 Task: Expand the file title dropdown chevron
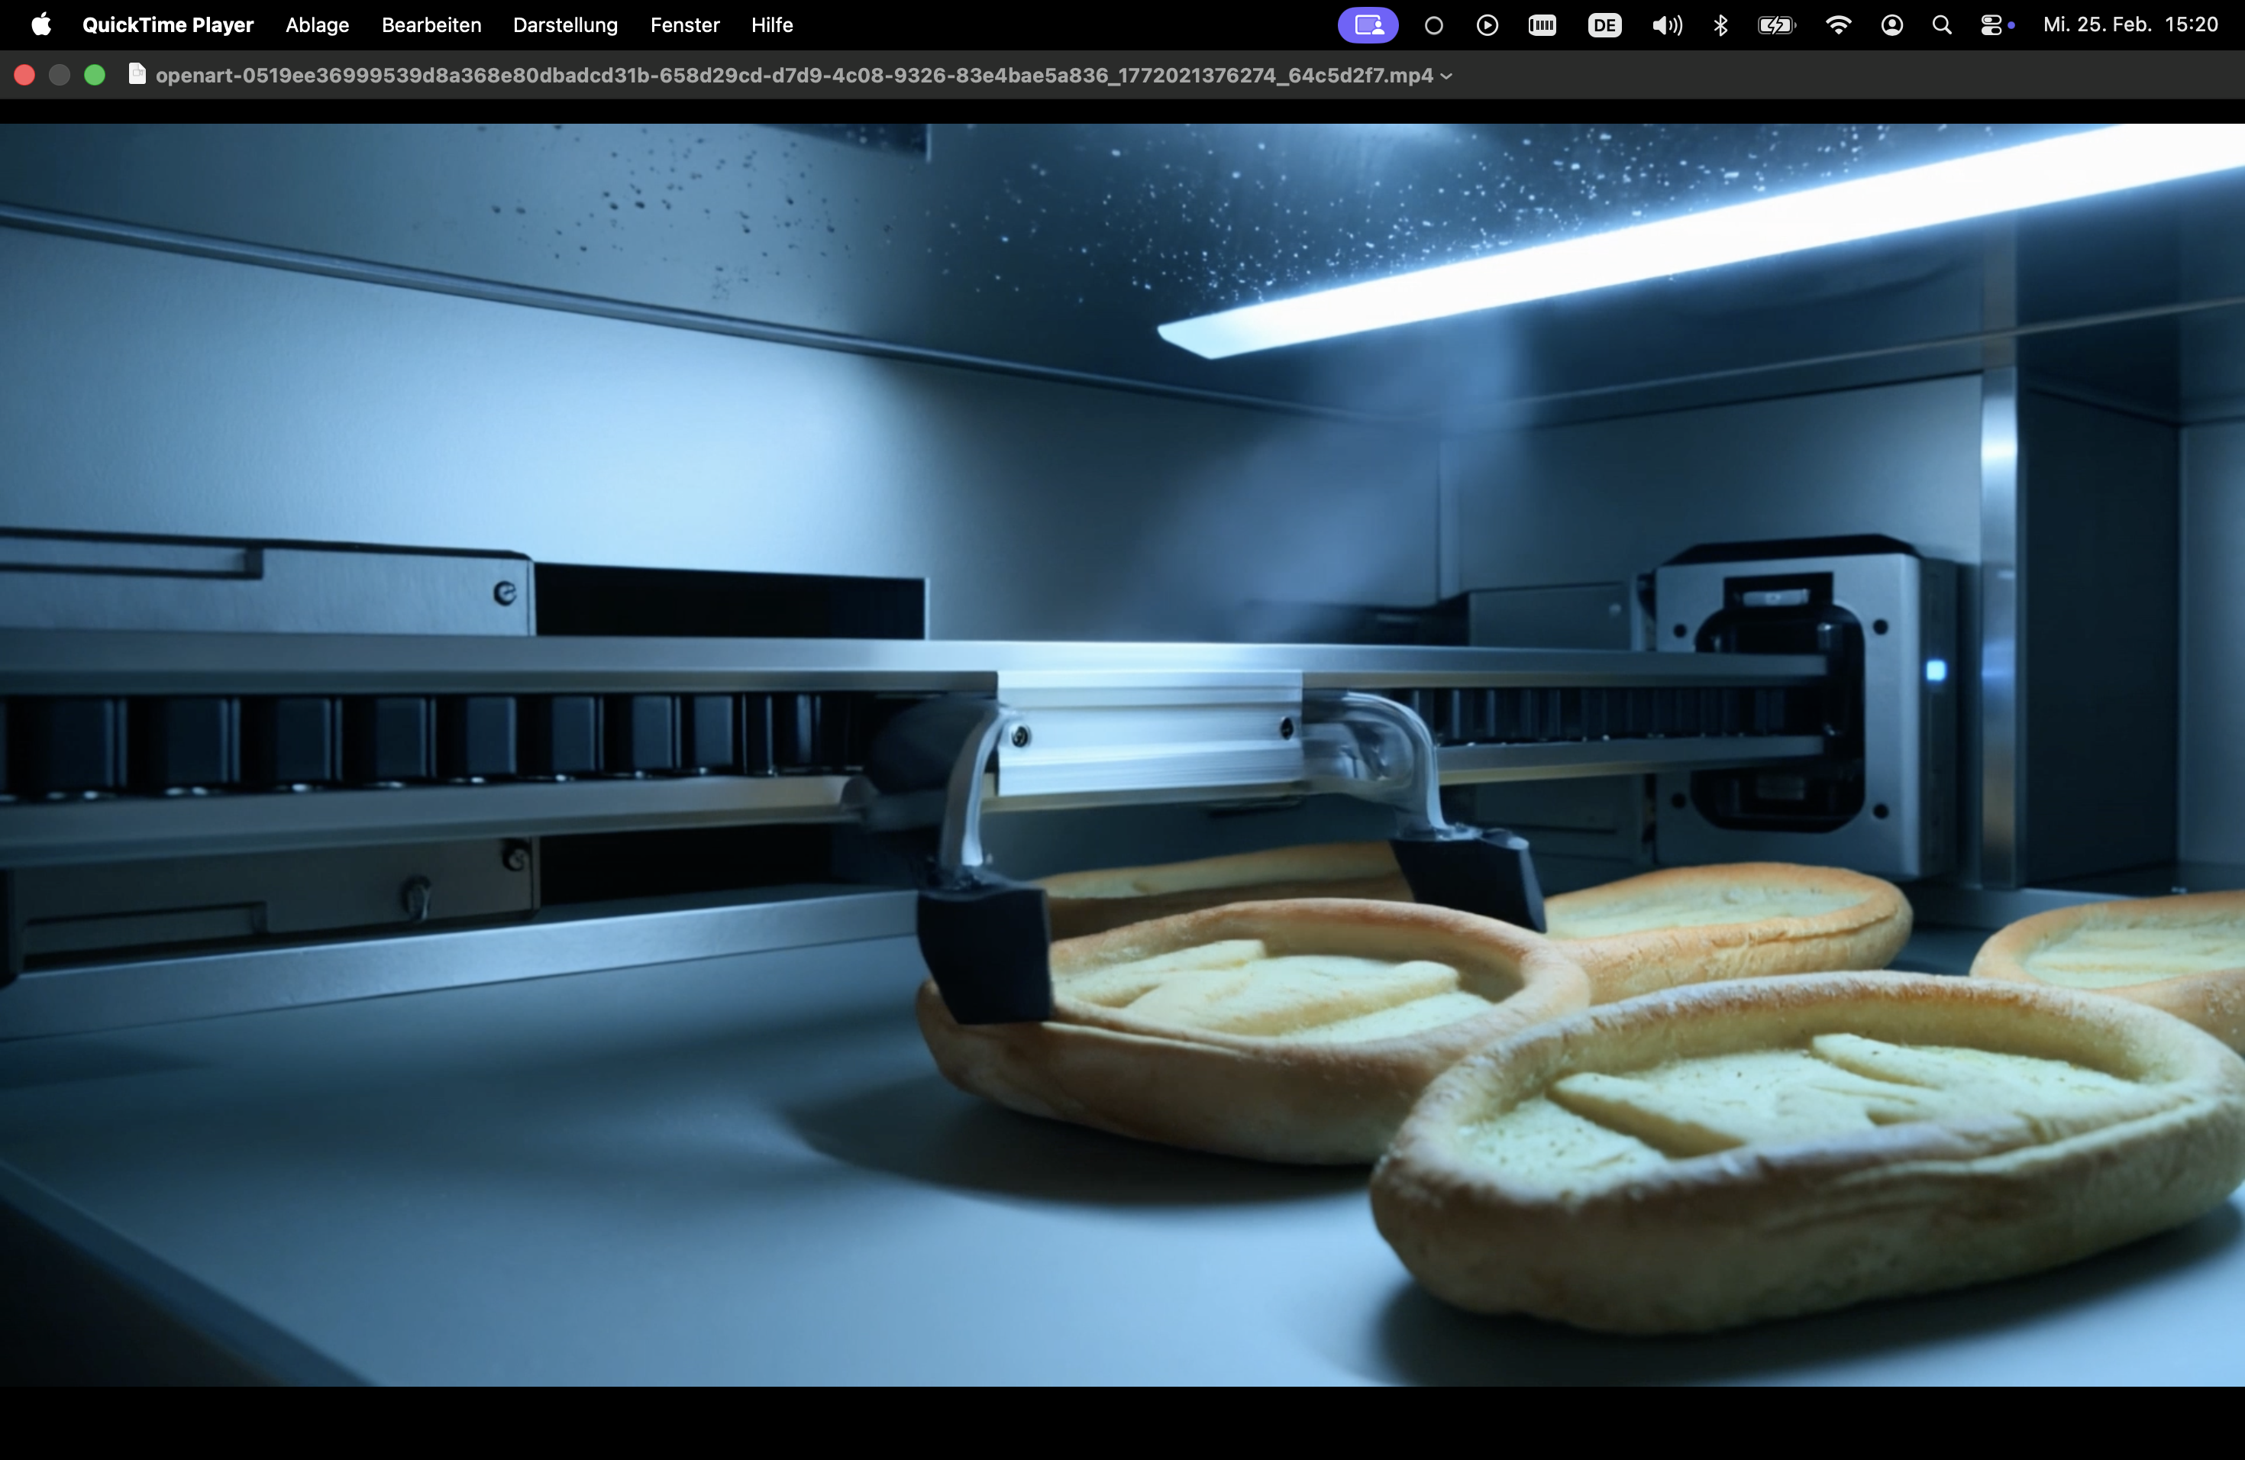pos(1446,76)
